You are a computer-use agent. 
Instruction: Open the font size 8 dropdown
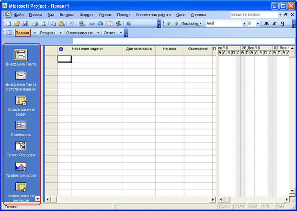258,23
